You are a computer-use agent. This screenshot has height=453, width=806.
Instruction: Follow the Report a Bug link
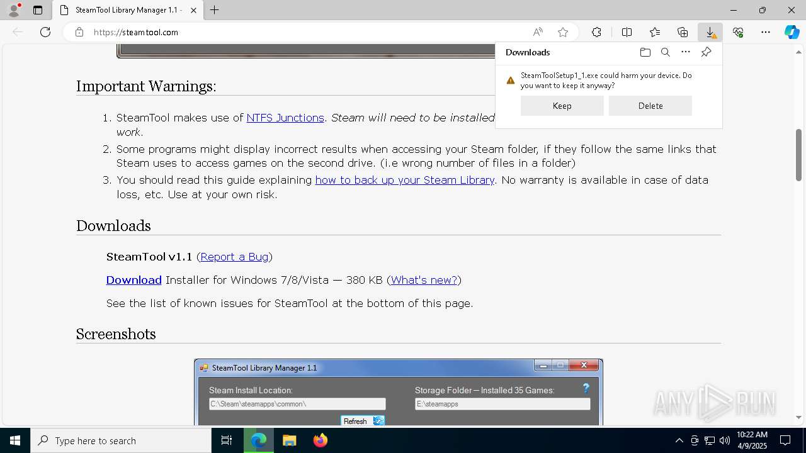coord(234,257)
